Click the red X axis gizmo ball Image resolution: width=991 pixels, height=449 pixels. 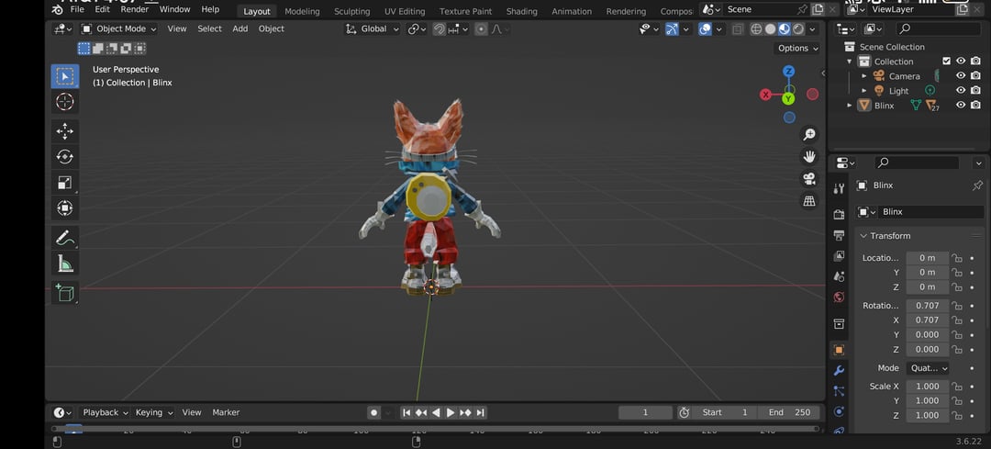pos(766,95)
